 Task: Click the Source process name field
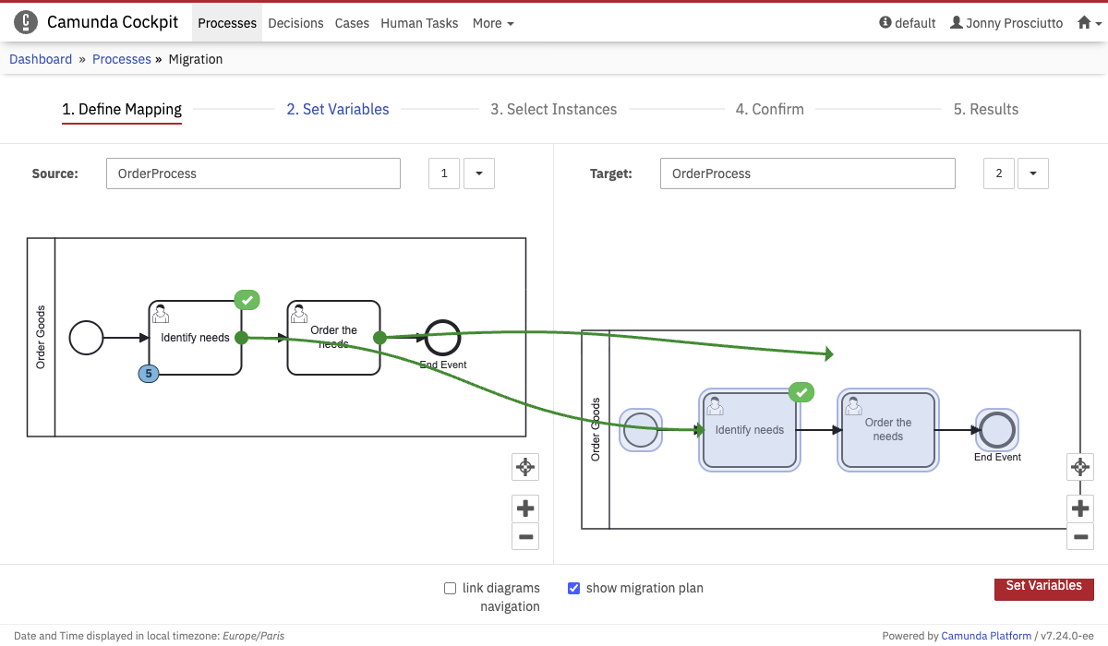(253, 173)
